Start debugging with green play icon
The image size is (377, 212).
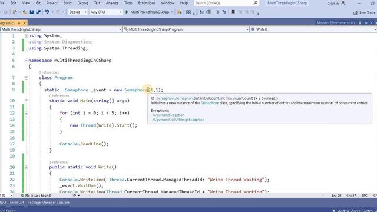point(127,12)
